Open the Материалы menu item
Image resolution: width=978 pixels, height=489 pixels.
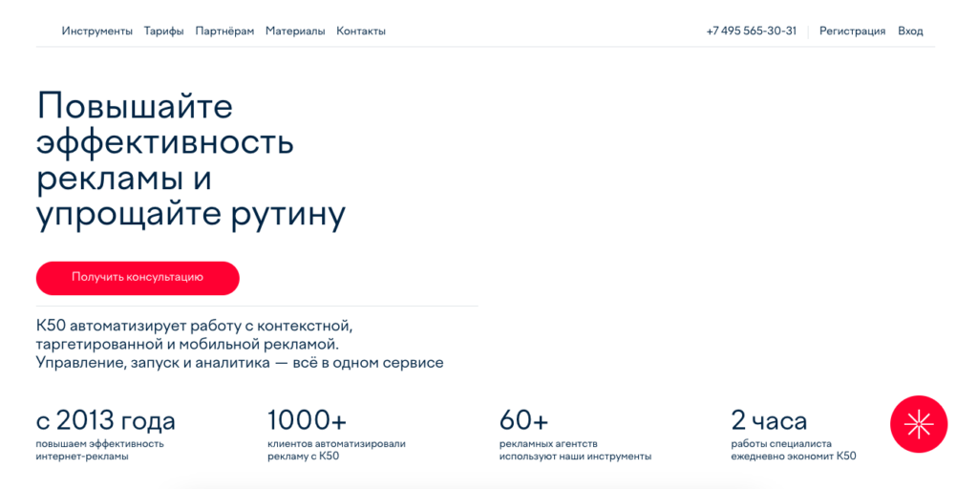click(x=295, y=32)
